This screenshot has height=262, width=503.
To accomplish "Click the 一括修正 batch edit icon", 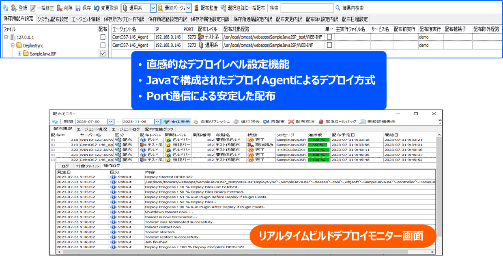I will click(33, 8).
